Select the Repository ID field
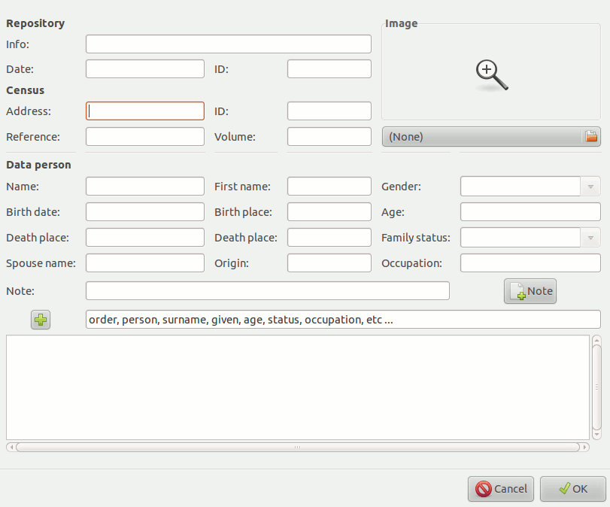The width and height of the screenshot is (610, 507). click(329, 69)
